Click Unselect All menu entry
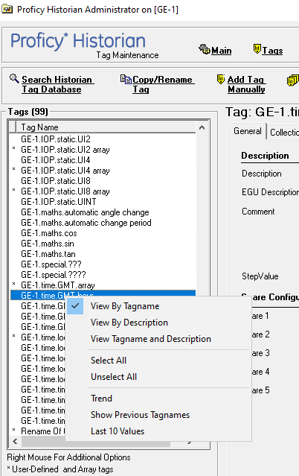 click(114, 377)
